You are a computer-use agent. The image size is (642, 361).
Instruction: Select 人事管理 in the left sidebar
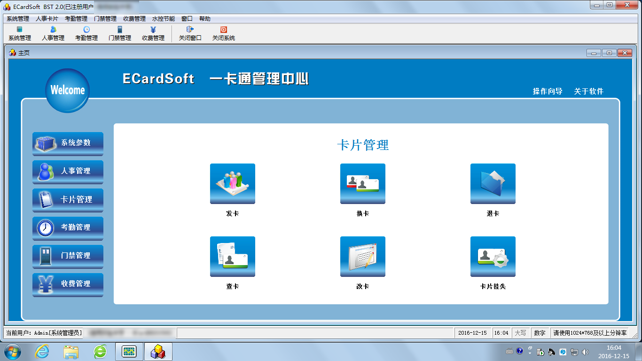[68, 172]
